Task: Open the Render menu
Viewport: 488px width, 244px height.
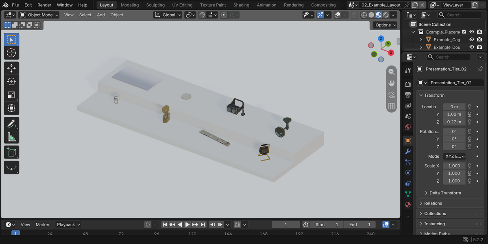Action: (x=44, y=5)
